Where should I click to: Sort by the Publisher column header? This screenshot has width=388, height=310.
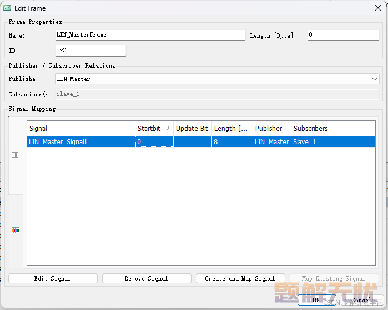point(272,128)
